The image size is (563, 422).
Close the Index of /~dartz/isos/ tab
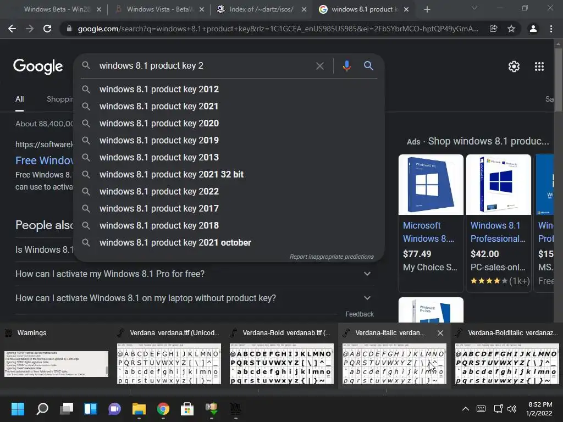pos(304,10)
